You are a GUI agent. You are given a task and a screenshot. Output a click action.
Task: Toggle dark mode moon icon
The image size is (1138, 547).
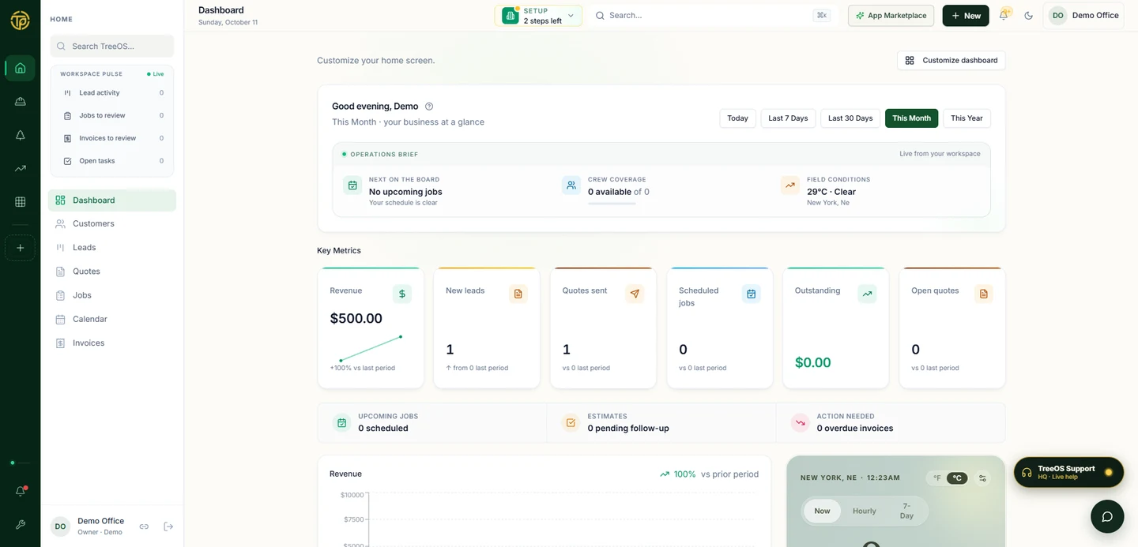click(1028, 16)
